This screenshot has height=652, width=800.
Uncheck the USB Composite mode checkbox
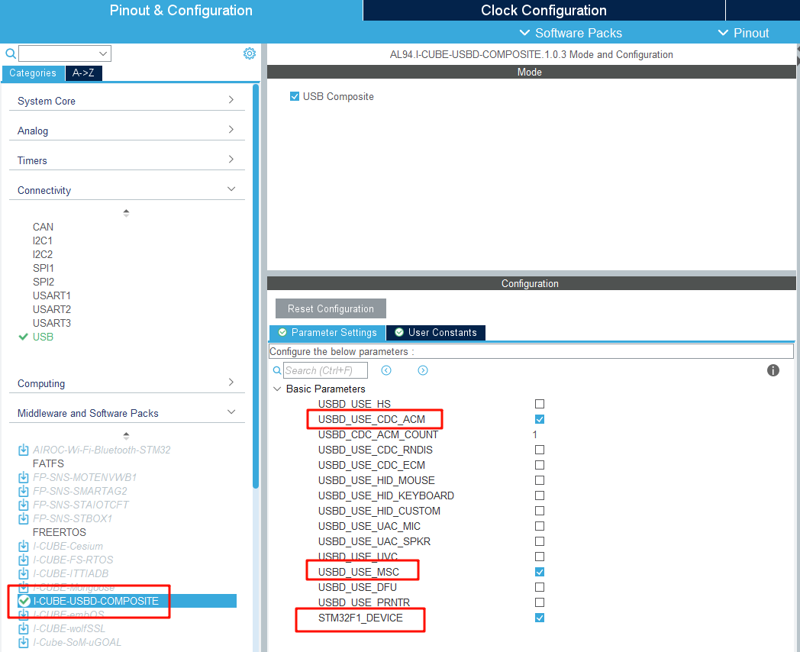(x=295, y=97)
